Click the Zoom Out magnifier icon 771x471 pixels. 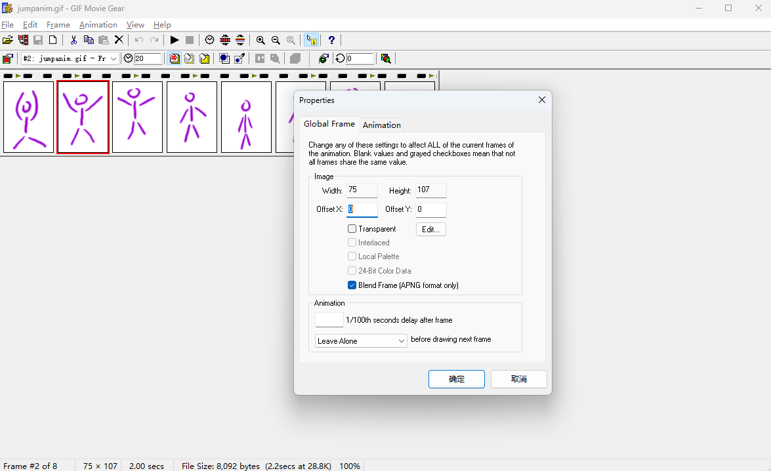[x=276, y=40]
